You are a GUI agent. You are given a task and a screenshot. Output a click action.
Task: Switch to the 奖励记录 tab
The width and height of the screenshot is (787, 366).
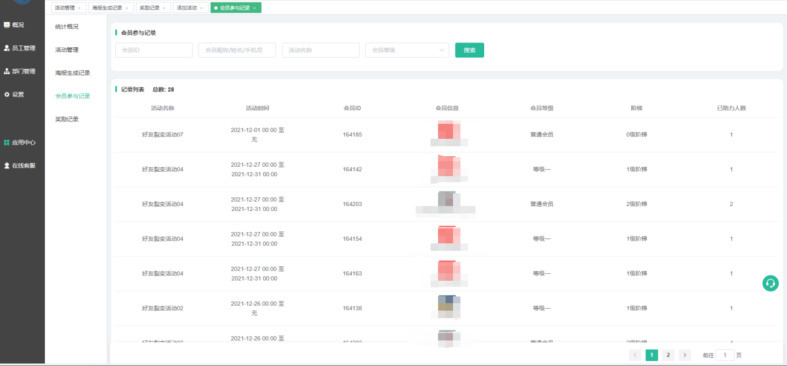point(149,8)
